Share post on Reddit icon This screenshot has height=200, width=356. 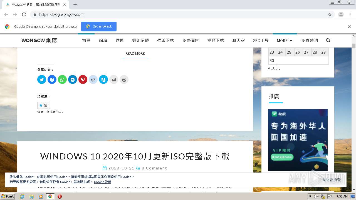point(93,80)
